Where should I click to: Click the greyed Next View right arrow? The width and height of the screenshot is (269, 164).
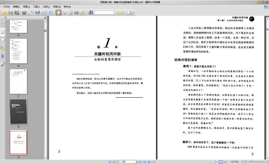(x=154, y=162)
